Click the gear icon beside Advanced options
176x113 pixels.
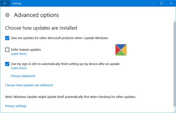click(x=7, y=15)
